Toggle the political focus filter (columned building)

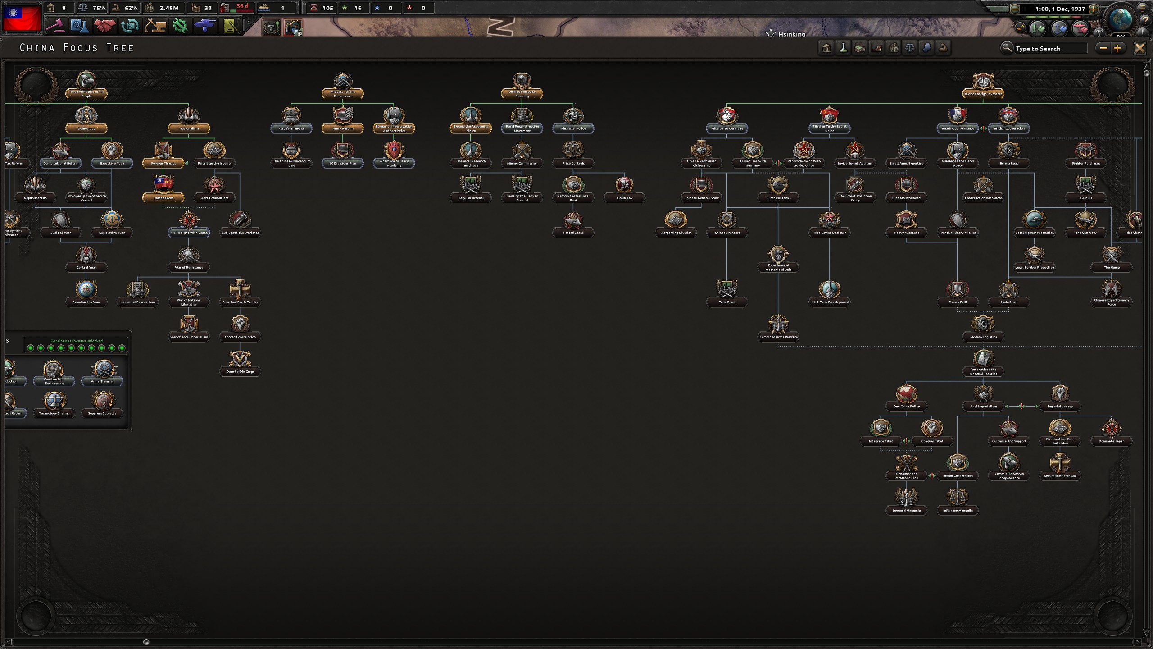coord(826,48)
